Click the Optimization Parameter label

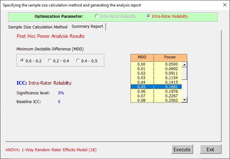click(x=59, y=16)
